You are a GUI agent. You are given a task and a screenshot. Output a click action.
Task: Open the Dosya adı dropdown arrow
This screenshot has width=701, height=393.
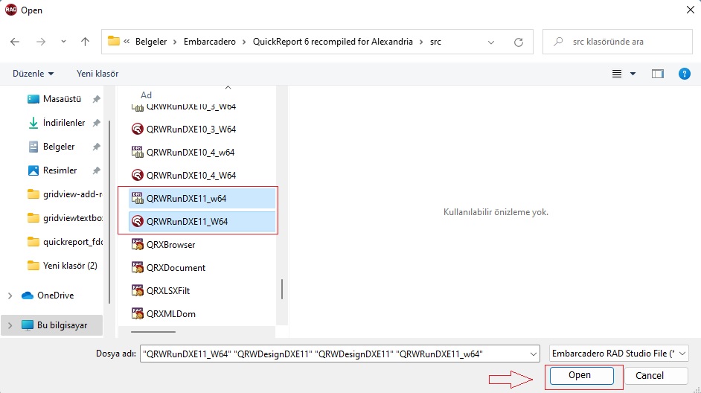534,354
